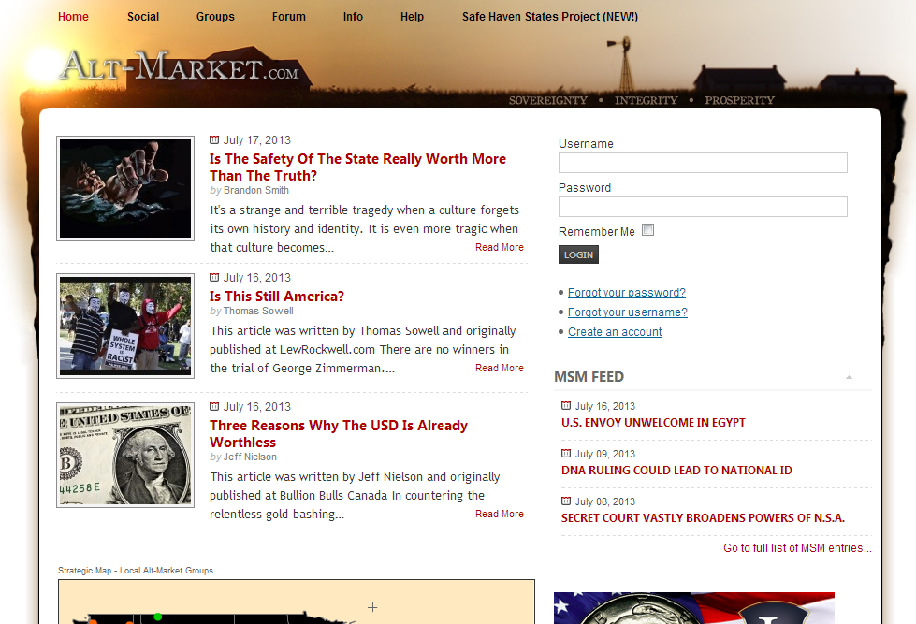Click the Alt-Market.com site logo
The image size is (916, 624).
click(180, 68)
